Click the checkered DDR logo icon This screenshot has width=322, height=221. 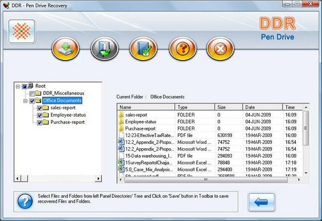pyautogui.click(x=22, y=31)
